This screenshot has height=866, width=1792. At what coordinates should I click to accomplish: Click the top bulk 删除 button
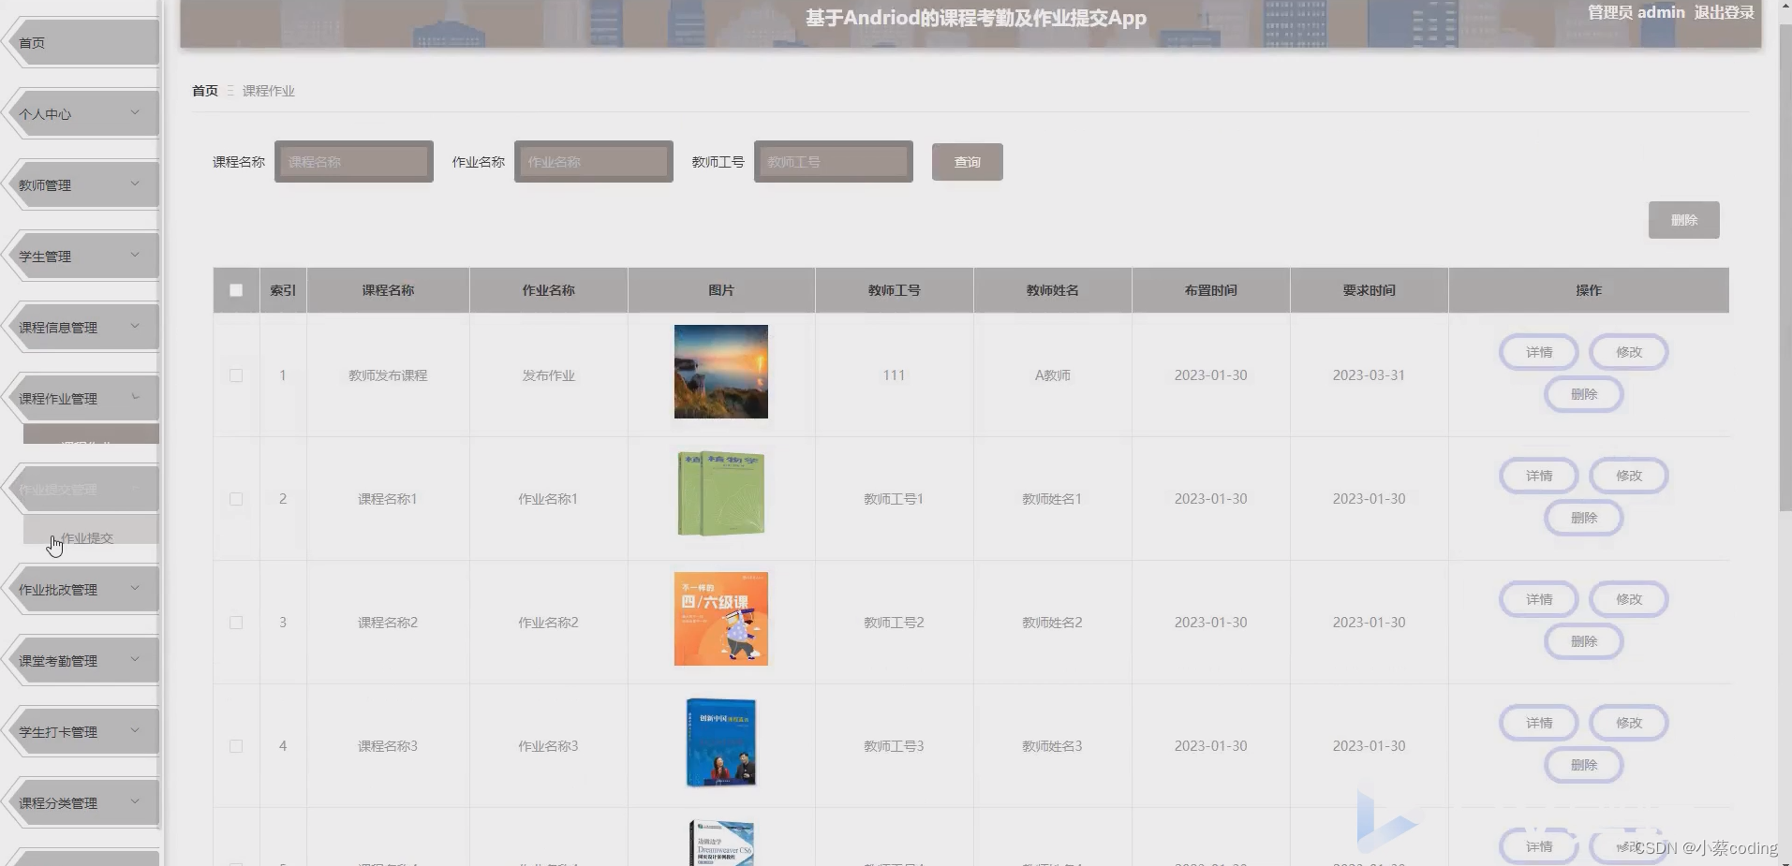[1684, 220]
